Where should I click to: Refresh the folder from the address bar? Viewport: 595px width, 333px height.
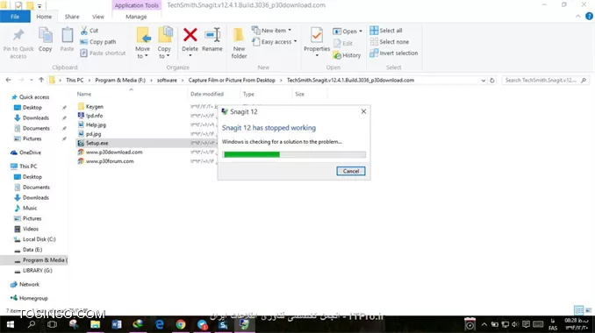coord(492,81)
